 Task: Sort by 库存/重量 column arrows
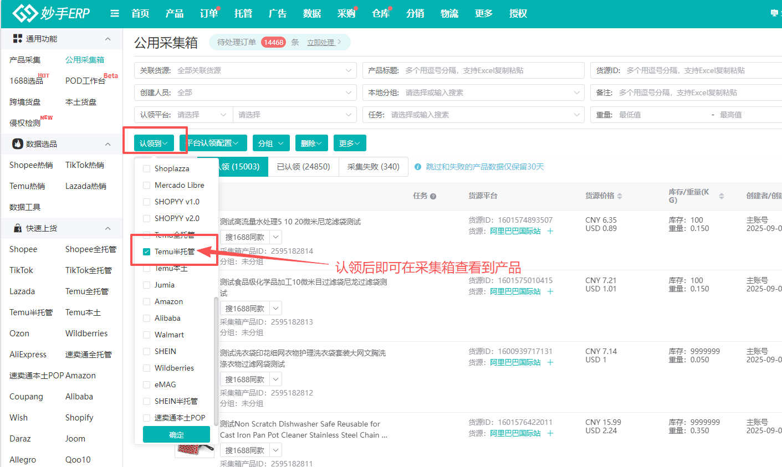pos(722,196)
